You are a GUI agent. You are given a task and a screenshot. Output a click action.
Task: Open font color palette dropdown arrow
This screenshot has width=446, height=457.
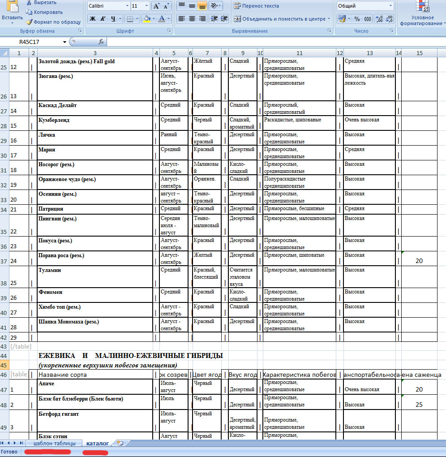click(x=168, y=19)
